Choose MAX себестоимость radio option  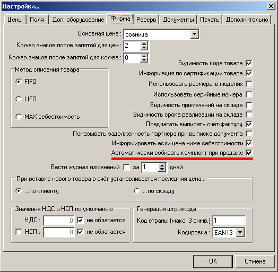tap(19, 117)
